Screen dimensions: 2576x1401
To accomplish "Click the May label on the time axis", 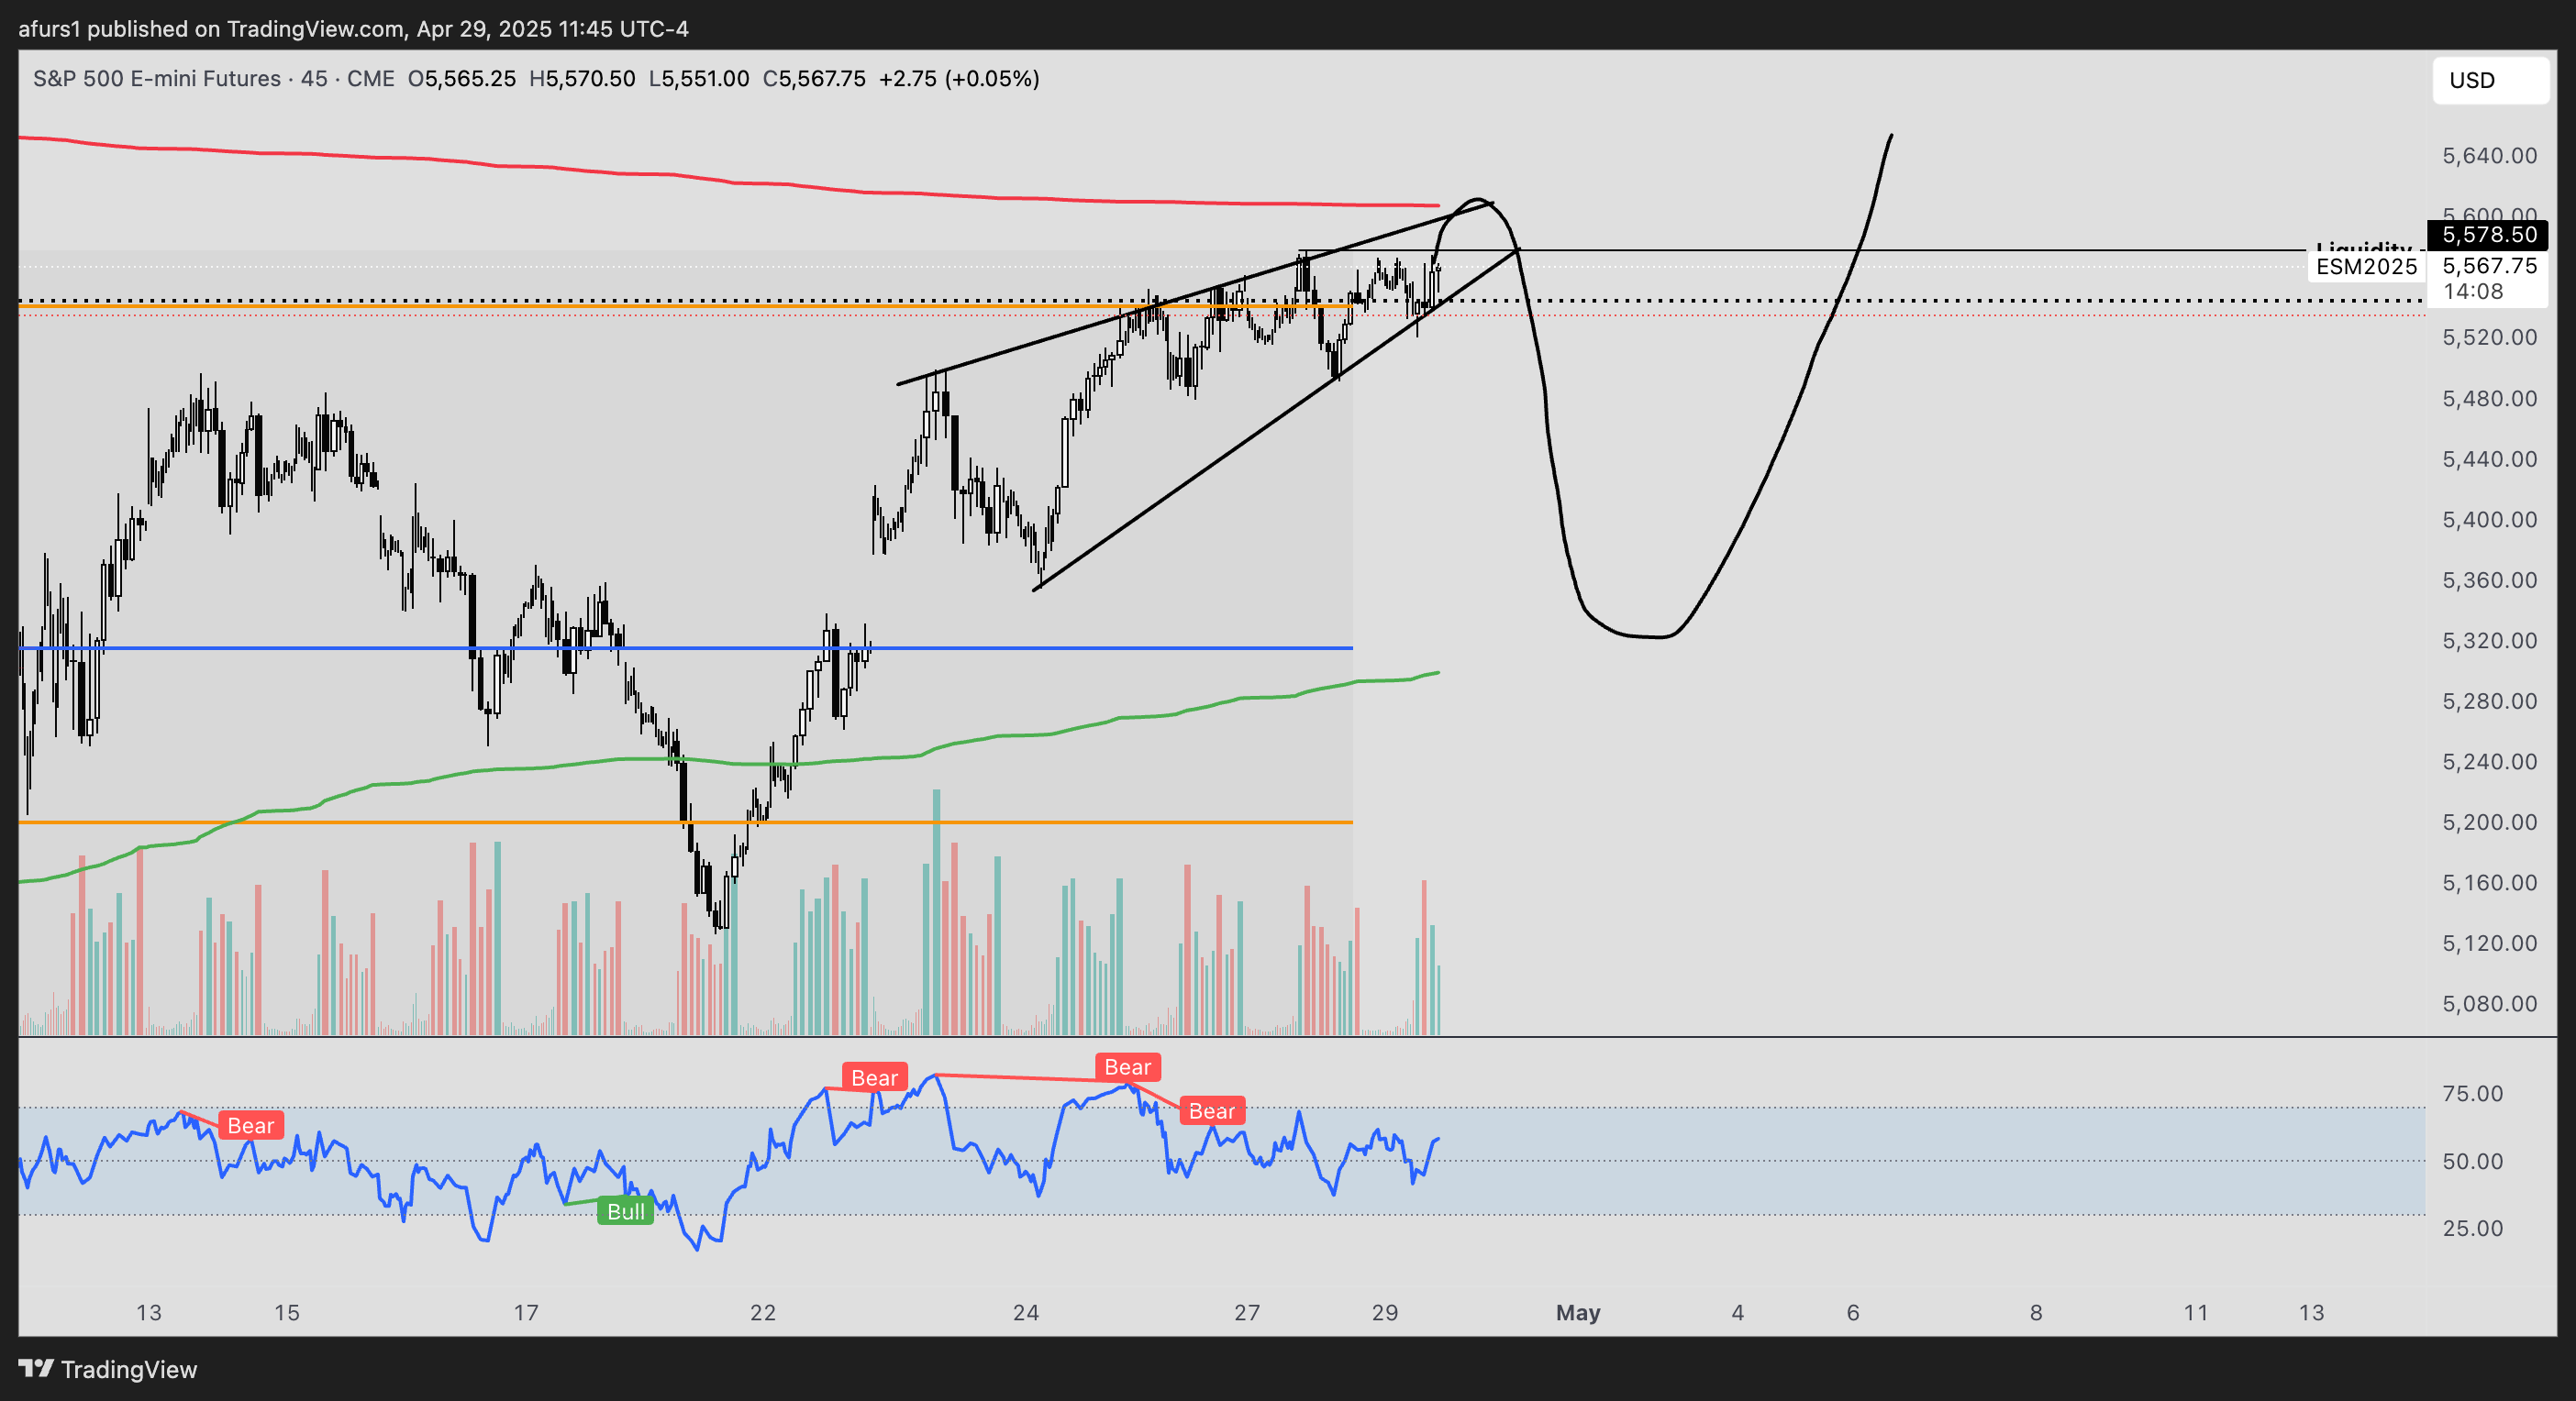I will click(x=1578, y=1313).
